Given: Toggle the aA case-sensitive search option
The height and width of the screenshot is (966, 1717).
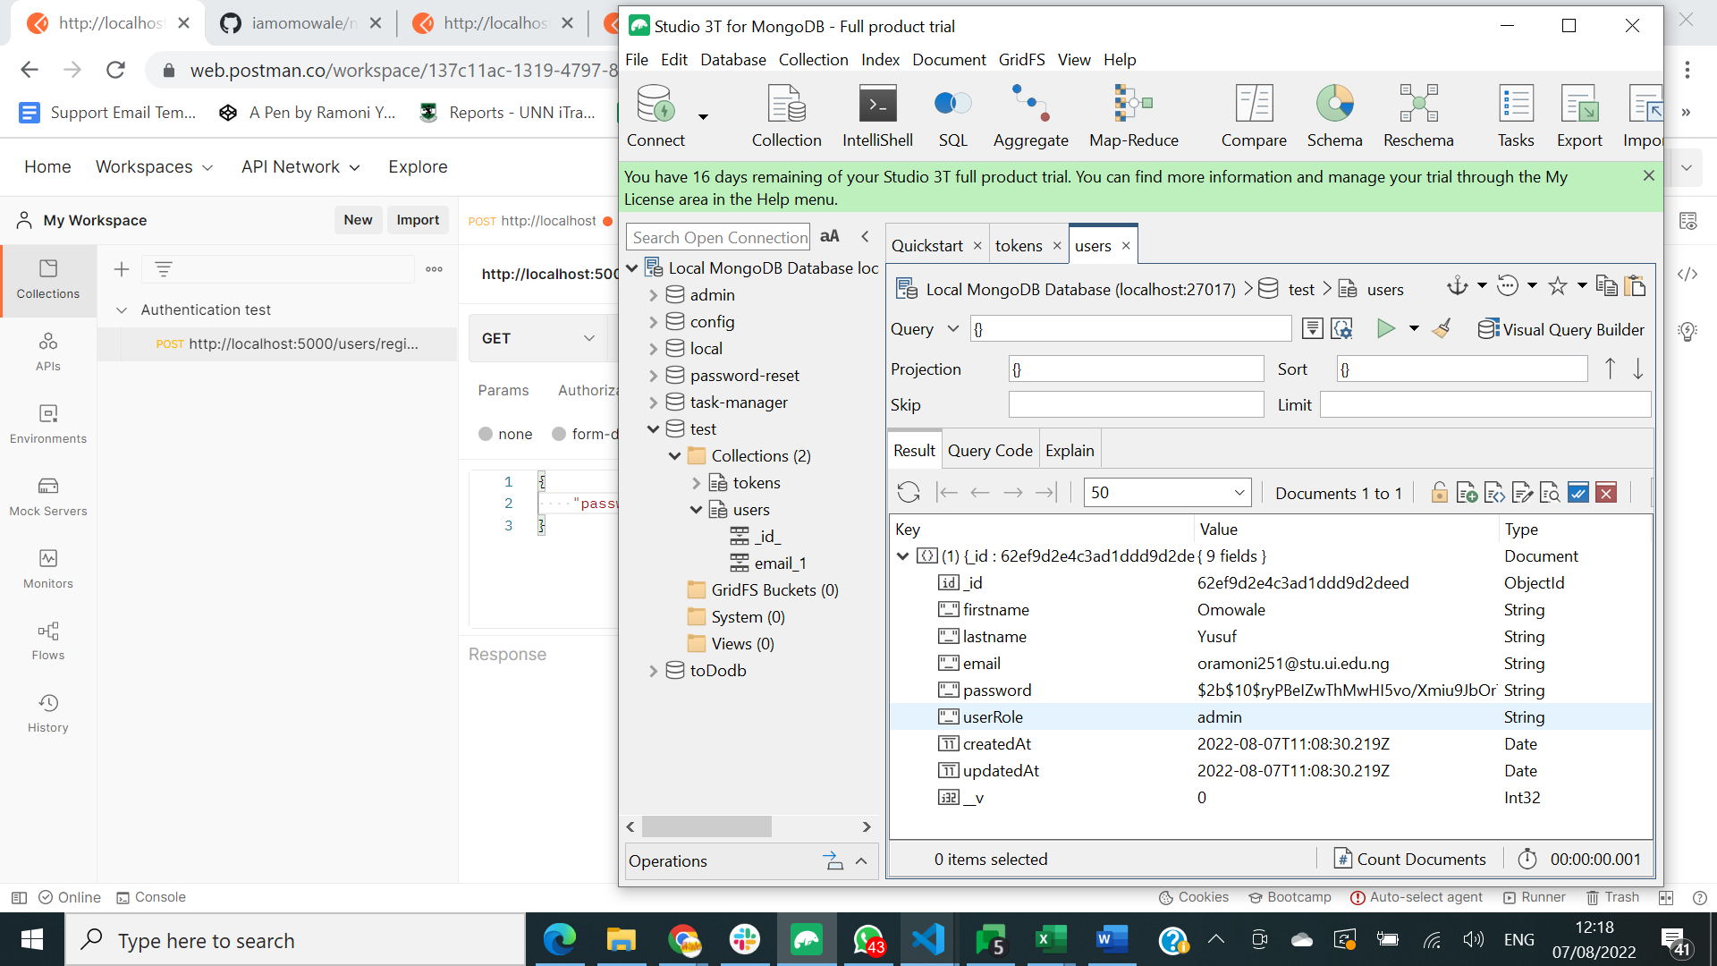Looking at the screenshot, I should [829, 237].
